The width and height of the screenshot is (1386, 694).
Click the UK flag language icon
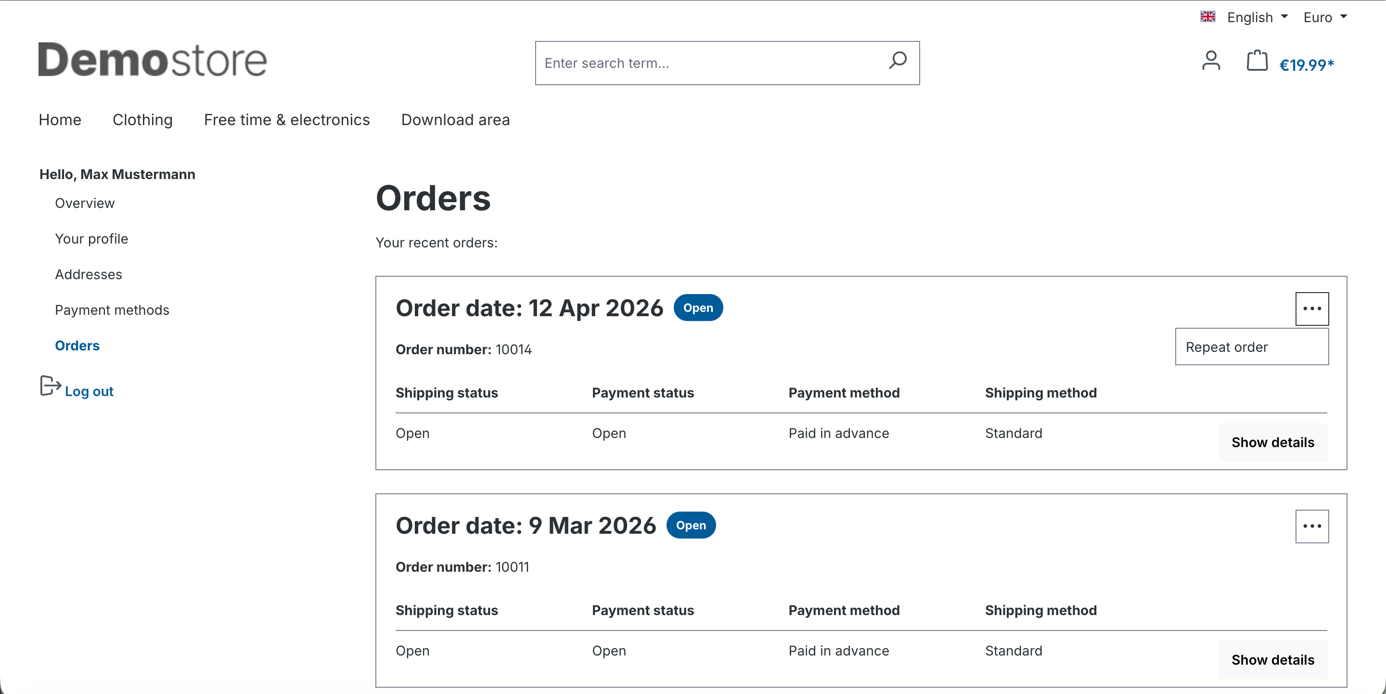(x=1207, y=17)
